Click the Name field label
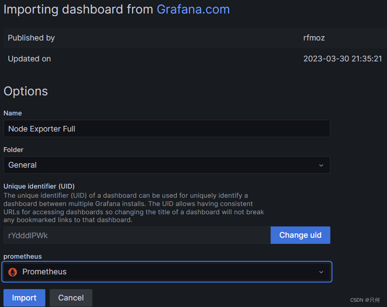The width and height of the screenshot is (387, 307). [x=13, y=113]
